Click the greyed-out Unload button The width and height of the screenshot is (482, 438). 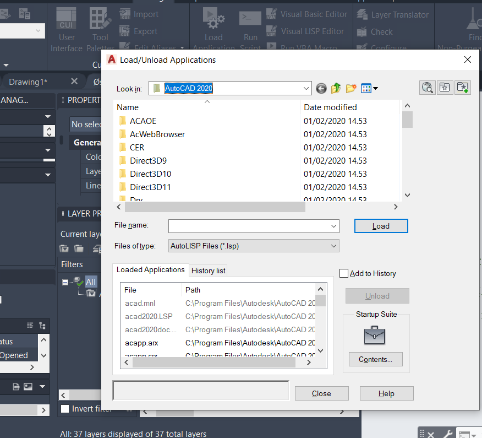click(377, 296)
